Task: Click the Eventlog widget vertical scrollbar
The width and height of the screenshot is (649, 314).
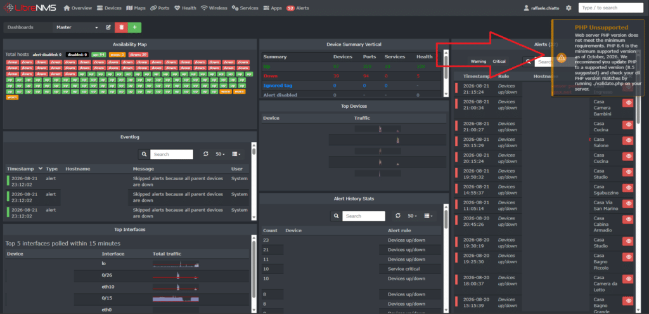Action: click(x=254, y=181)
